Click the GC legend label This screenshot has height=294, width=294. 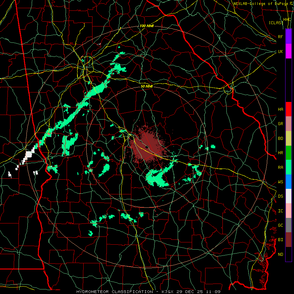tap(281, 225)
